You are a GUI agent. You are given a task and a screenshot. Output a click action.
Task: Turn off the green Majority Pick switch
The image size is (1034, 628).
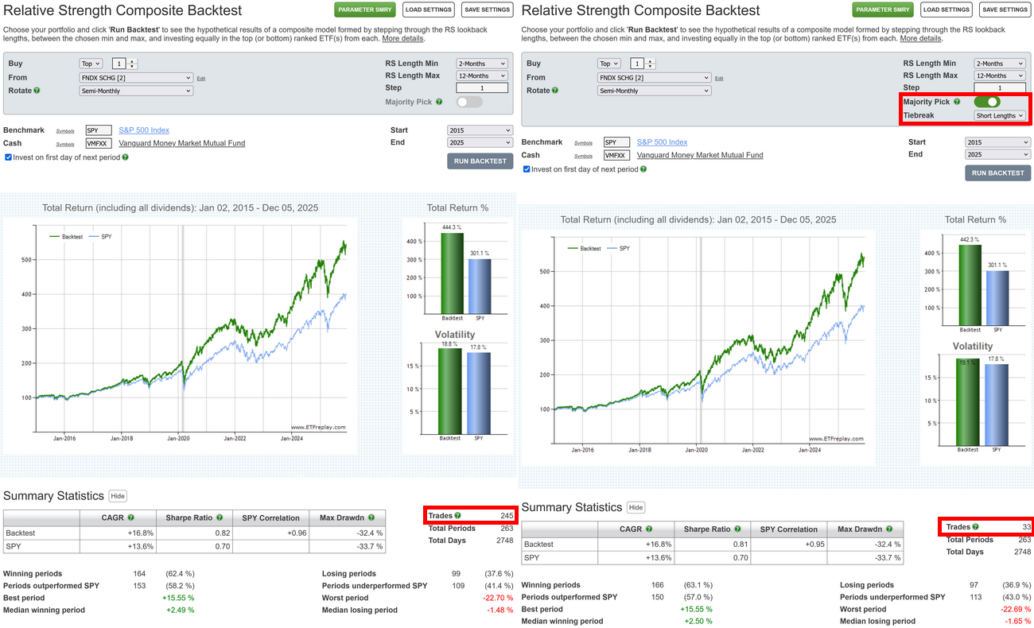click(x=986, y=102)
